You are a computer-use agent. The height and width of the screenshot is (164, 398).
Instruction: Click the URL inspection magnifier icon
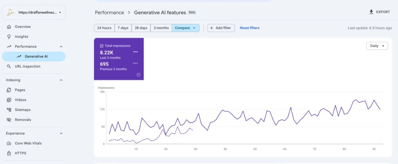[x=9, y=67]
